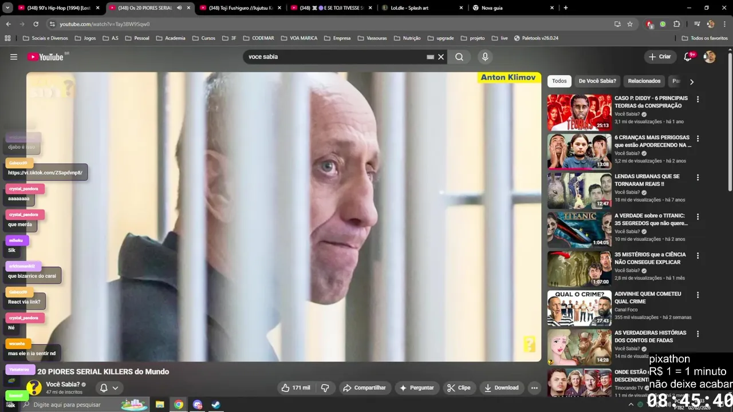This screenshot has height=412, width=733.
Task: Mute the tab playing Os 20 PIORES SERIAL
Action: click(179, 8)
